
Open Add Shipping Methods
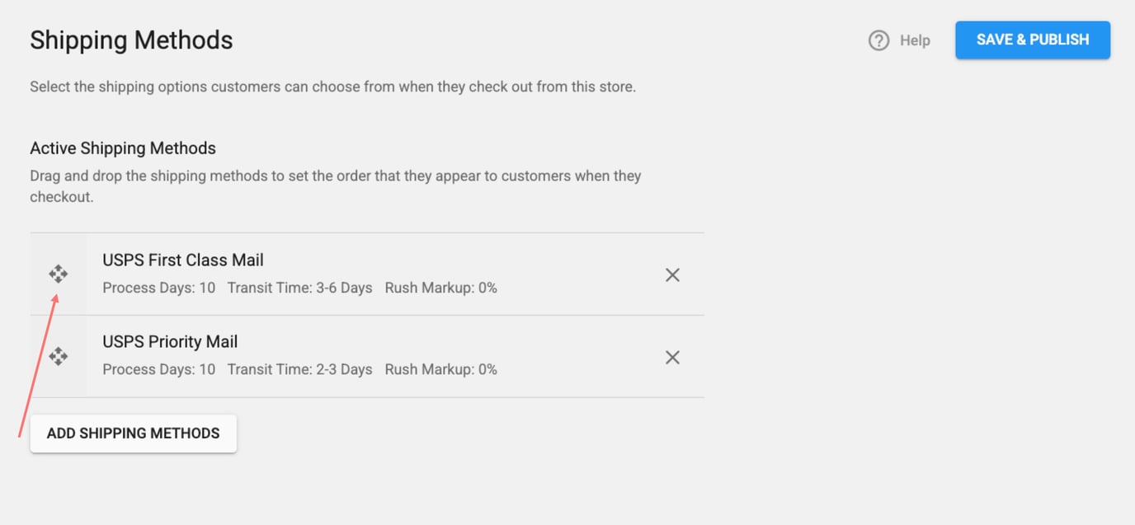(x=133, y=434)
